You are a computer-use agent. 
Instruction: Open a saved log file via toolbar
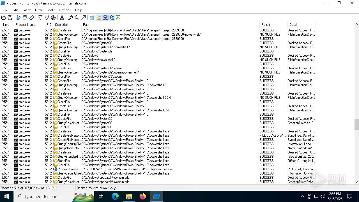coord(4,18)
